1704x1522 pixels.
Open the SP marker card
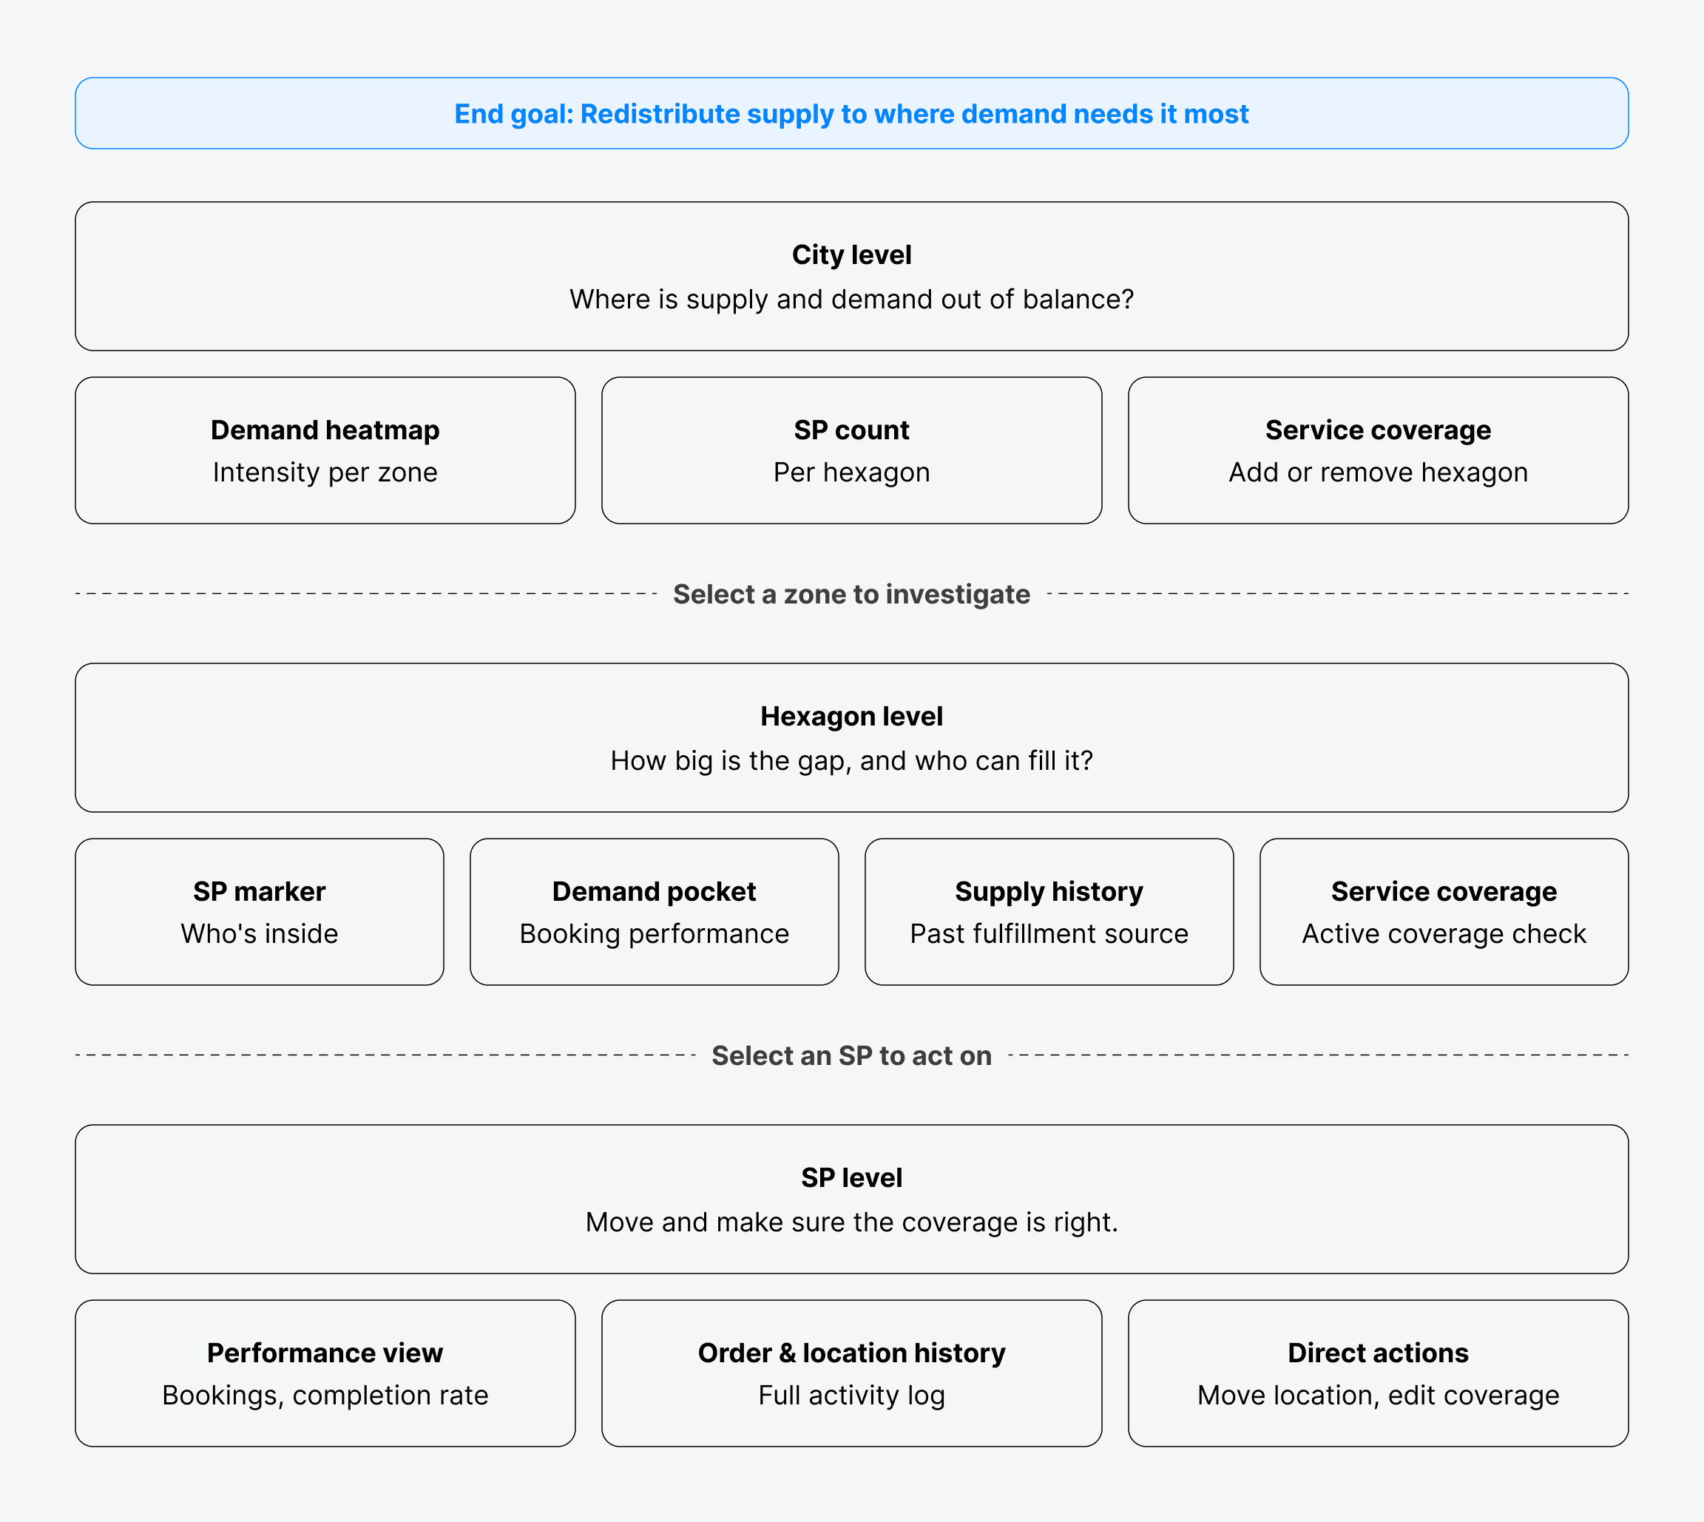point(259,912)
